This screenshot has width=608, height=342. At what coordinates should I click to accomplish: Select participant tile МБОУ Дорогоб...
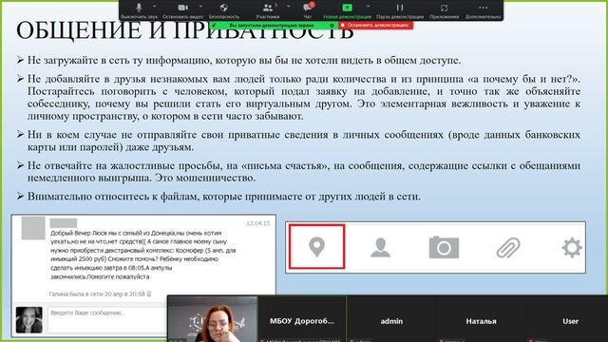coord(302,319)
